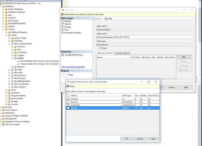The height and width of the screenshot is (146, 202).
Task: Click the Indexes folder icon
Action: pyautogui.click(x=15, y=58)
